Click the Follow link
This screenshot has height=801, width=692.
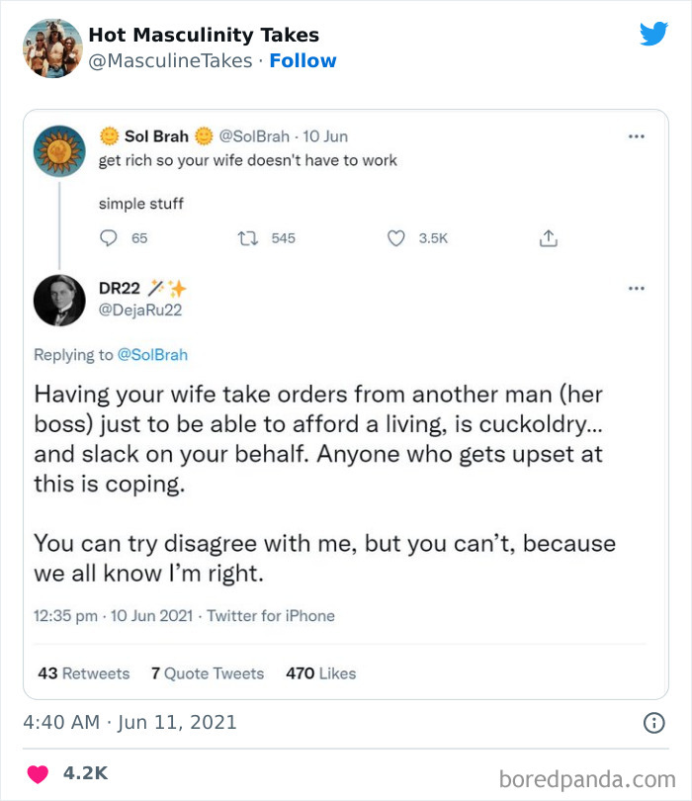pos(303,61)
